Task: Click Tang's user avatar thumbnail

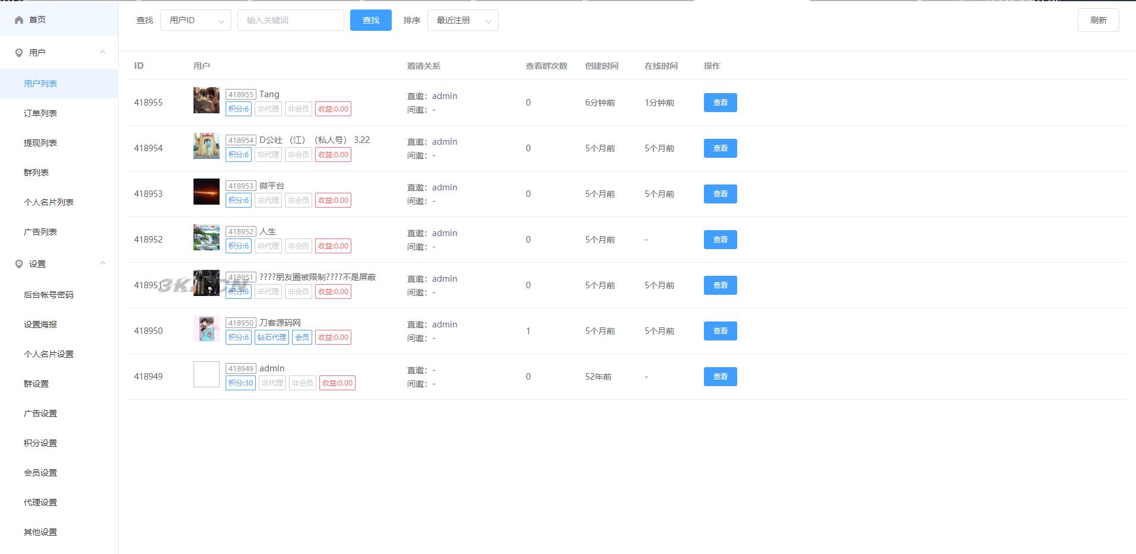Action: [206, 100]
